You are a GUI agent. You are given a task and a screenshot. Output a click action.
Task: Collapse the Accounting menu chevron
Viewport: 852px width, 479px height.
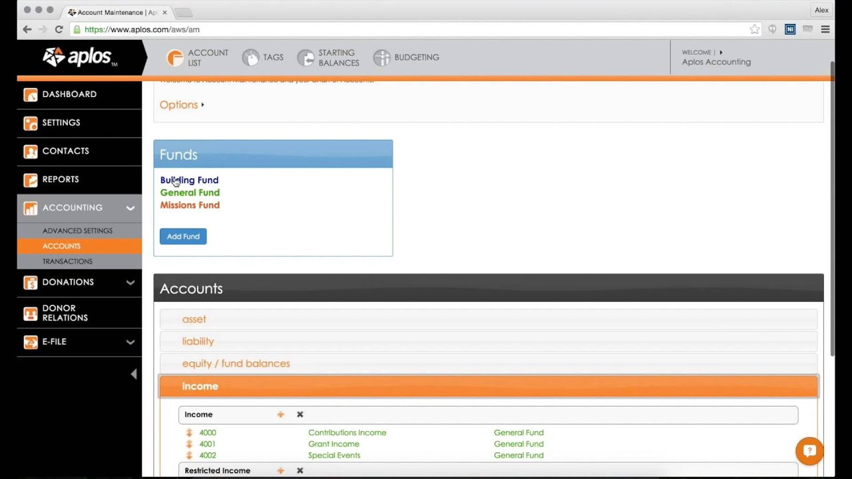pyautogui.click(x=130, y=208)
